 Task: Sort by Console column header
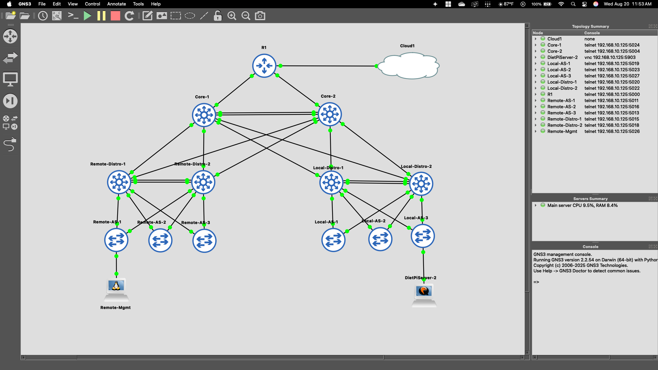[x=620, y=33]
